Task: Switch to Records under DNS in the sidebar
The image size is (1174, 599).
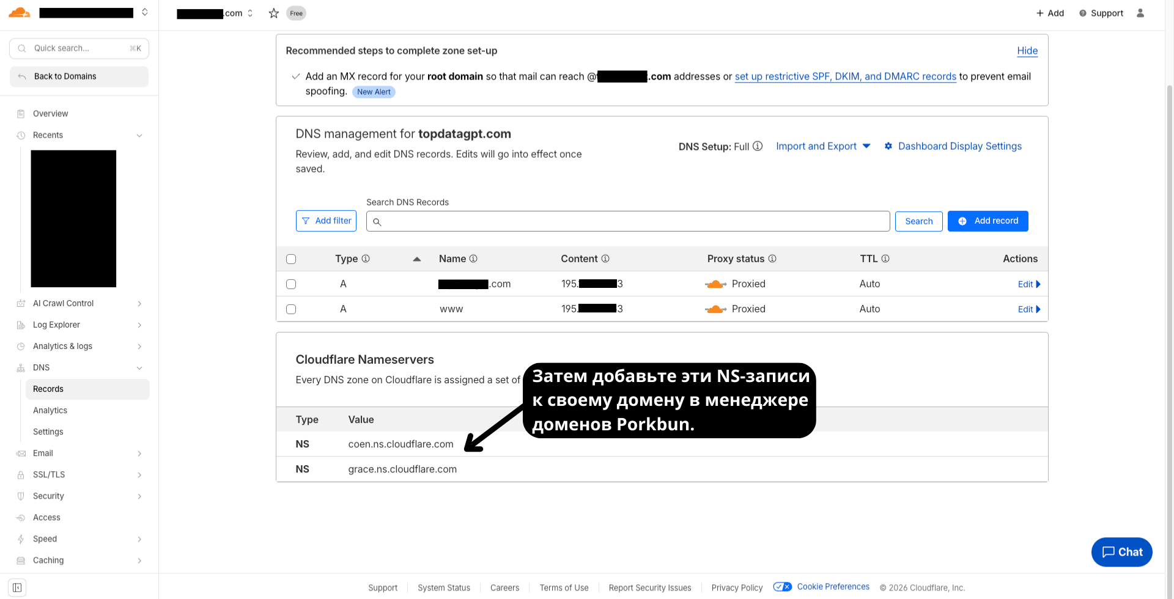Action: [x=48, y=389]
